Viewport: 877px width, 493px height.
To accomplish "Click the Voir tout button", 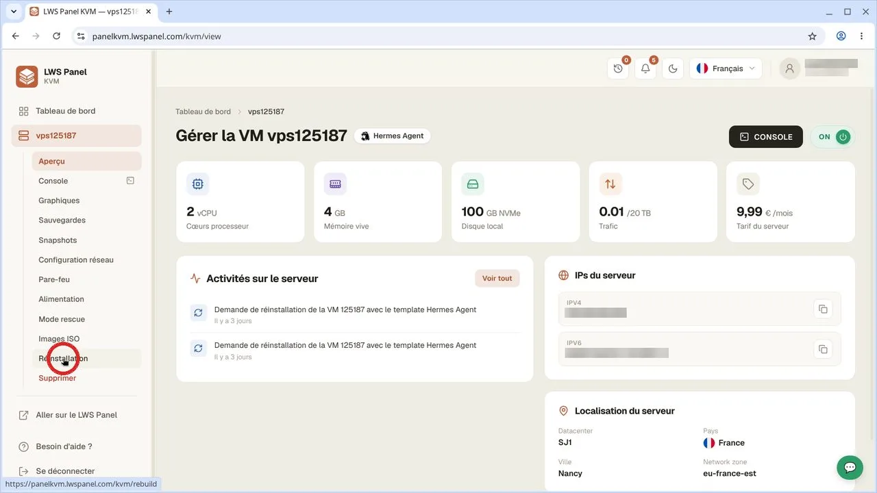I will [497, 279].
